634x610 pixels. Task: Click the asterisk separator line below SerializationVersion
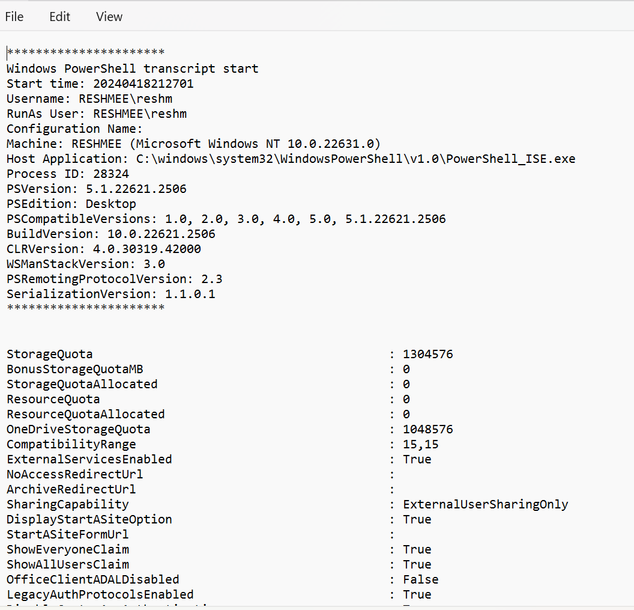tap(85, 308)
